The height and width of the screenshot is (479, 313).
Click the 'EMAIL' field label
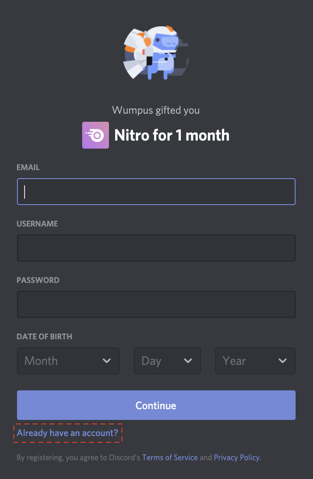tap(28, 167)
